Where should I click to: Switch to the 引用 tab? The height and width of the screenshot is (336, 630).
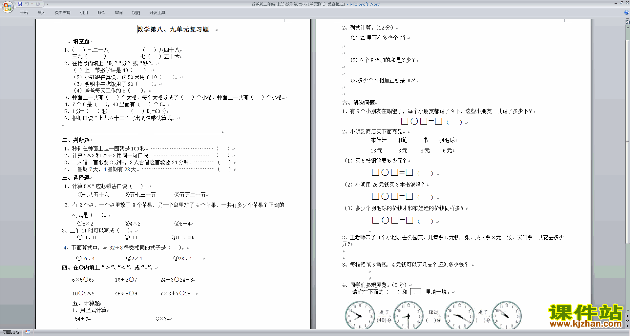[84, 12]
